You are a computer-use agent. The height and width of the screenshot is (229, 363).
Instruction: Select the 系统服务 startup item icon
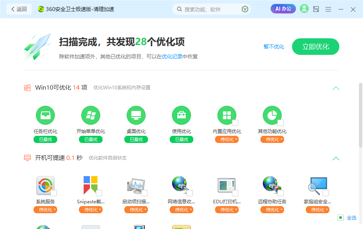pyautogui.click(x=45, y=186)
